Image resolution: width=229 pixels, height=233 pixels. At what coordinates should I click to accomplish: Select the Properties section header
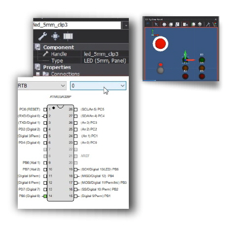click(x=57, y=67)
